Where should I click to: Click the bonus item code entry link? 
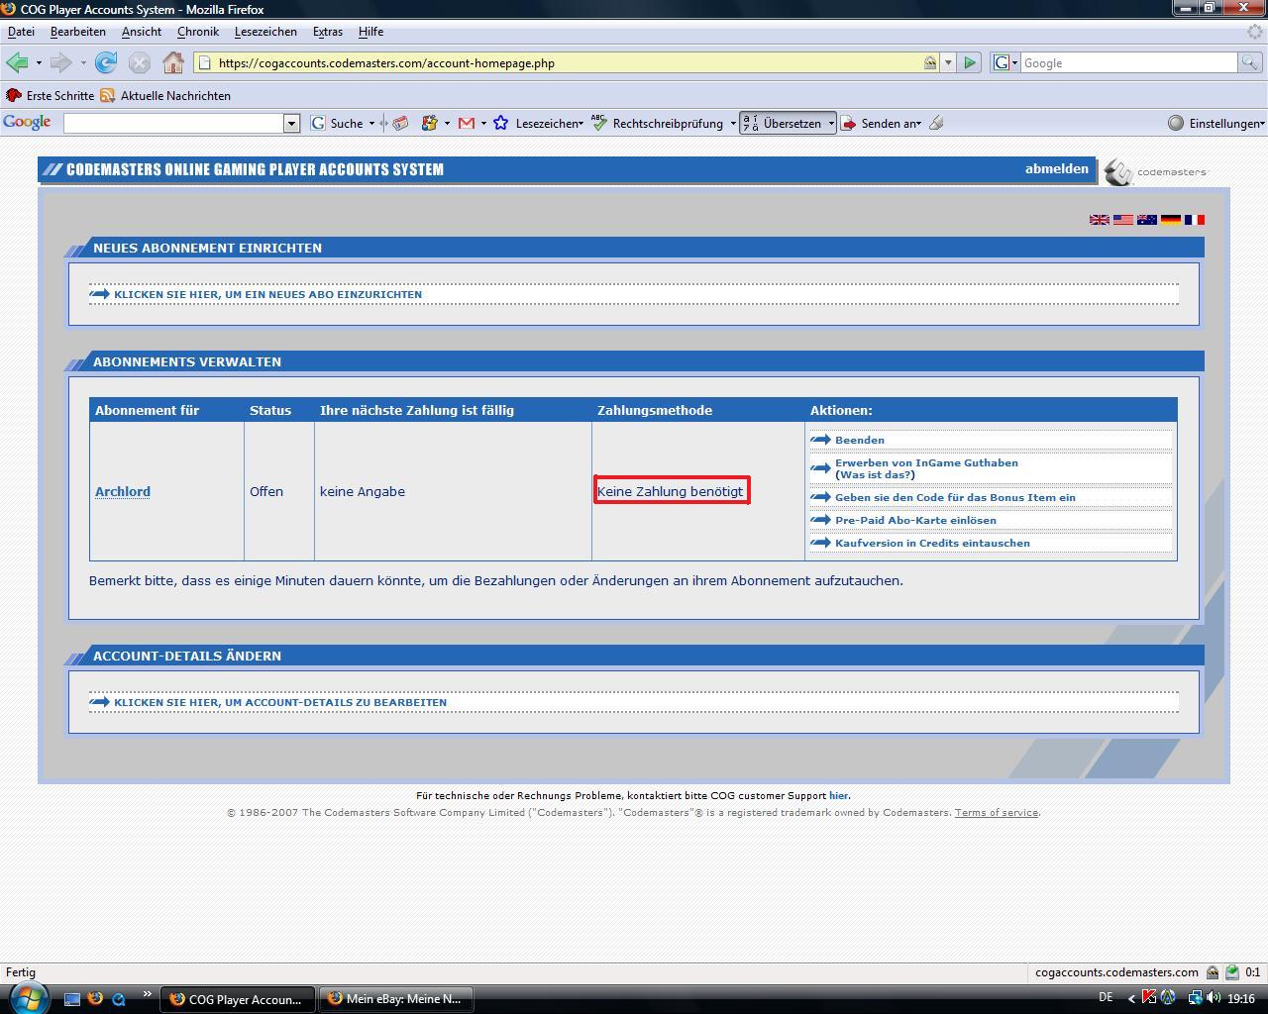pyautogui.click(x=955, y=497)
